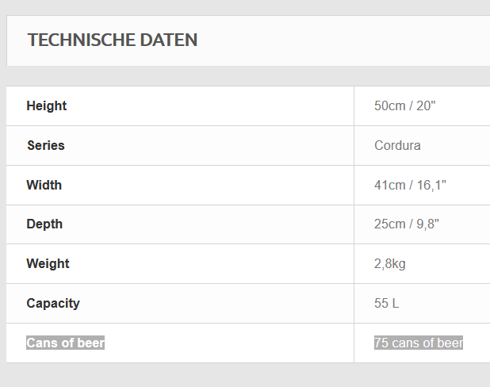
Task: Click the 50cm value in Height row
Action: coord(390,106)
